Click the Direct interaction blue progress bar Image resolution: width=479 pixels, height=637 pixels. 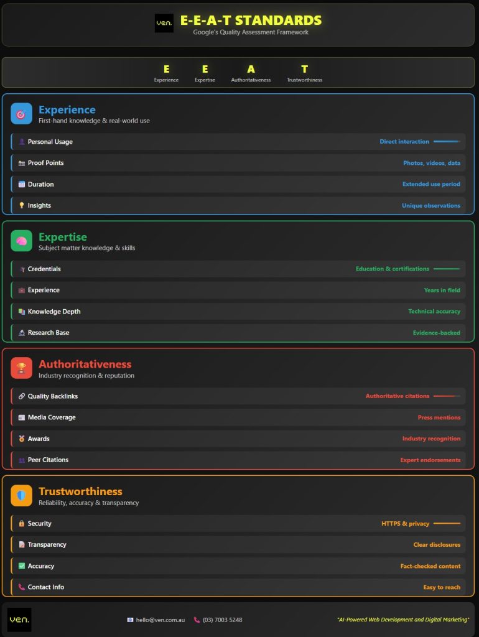(447, 142)
